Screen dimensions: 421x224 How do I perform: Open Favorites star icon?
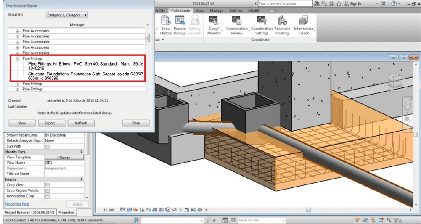click(x=339, y=3)
